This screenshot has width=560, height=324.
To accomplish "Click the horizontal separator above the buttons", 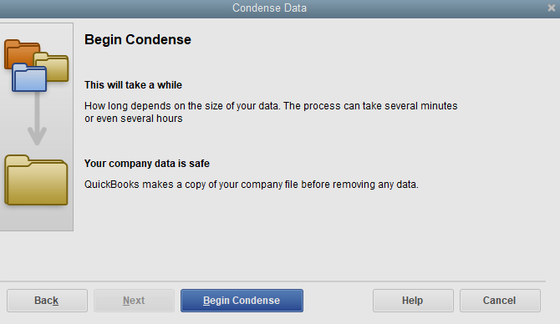I will click(x=272, y=281).
